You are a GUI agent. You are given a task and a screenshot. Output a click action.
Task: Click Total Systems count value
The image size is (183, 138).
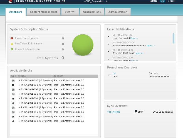(x=63, y=58)
